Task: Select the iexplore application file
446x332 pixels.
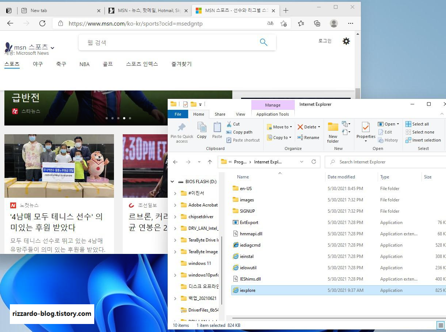Action: [x=339, y=290]
